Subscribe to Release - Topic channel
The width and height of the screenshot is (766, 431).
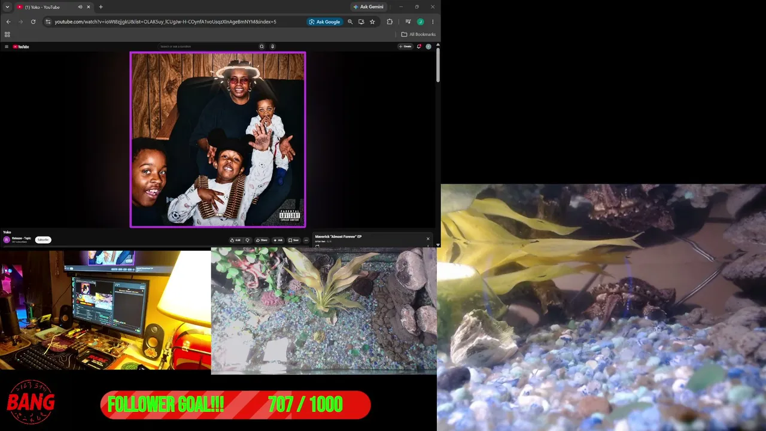[42, 239]
